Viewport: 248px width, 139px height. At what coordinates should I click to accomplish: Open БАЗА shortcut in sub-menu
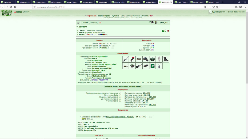111,18
